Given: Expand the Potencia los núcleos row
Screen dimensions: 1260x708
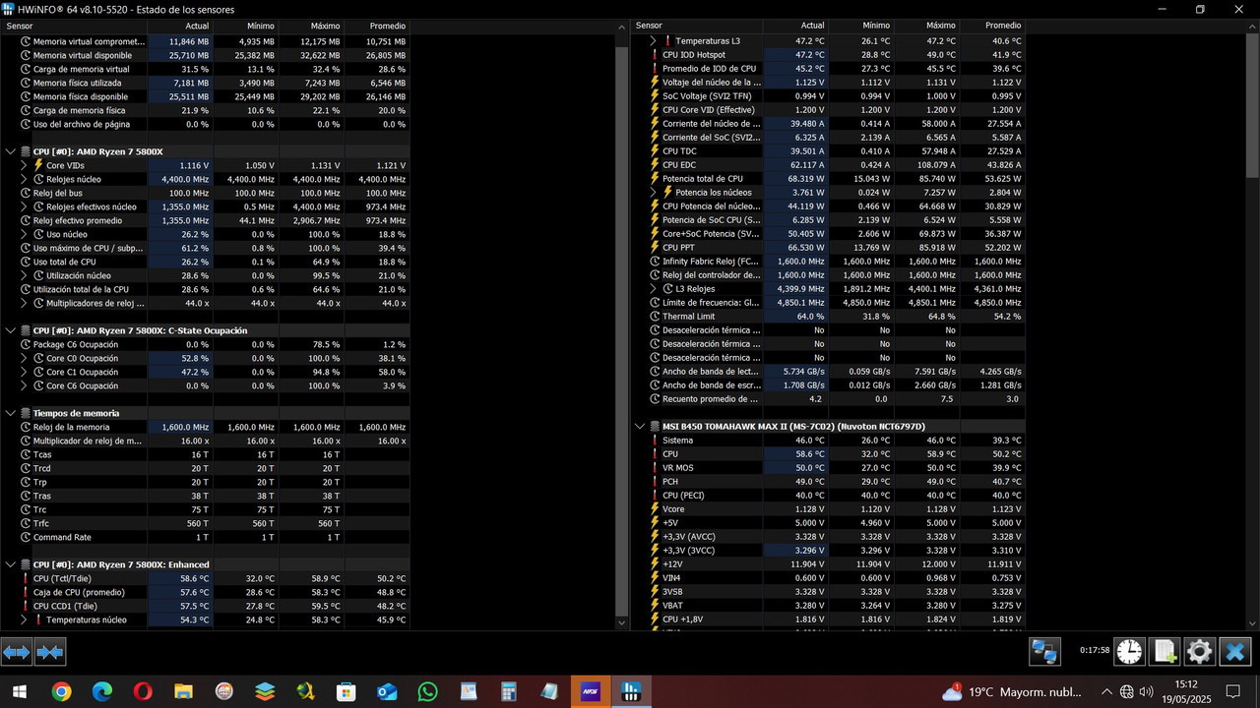Looking at the screenshot, I should click(654, 193).
